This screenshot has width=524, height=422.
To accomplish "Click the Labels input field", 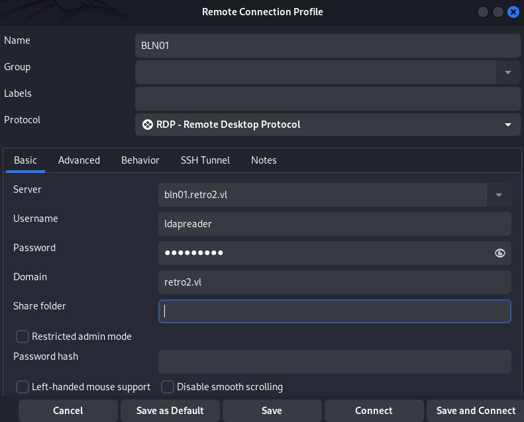I will pos(328,99).
